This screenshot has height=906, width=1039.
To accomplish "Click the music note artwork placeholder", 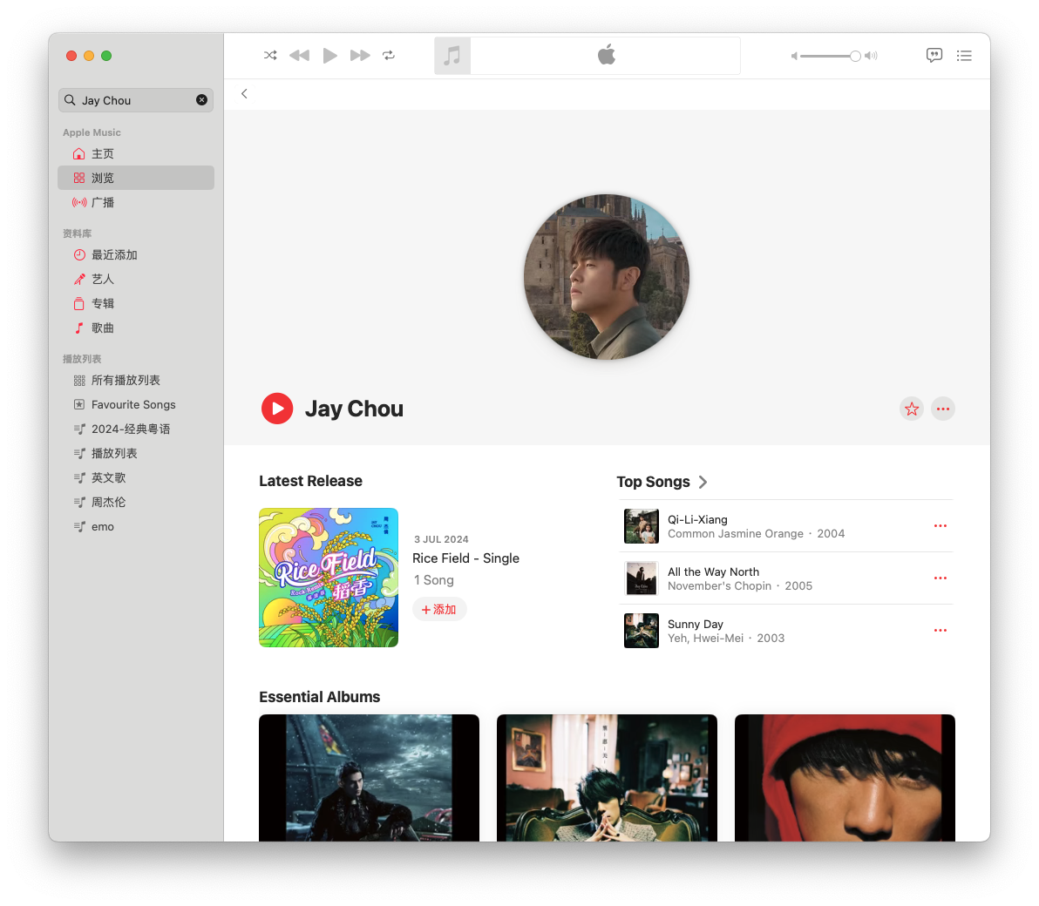I will (452, 56).
